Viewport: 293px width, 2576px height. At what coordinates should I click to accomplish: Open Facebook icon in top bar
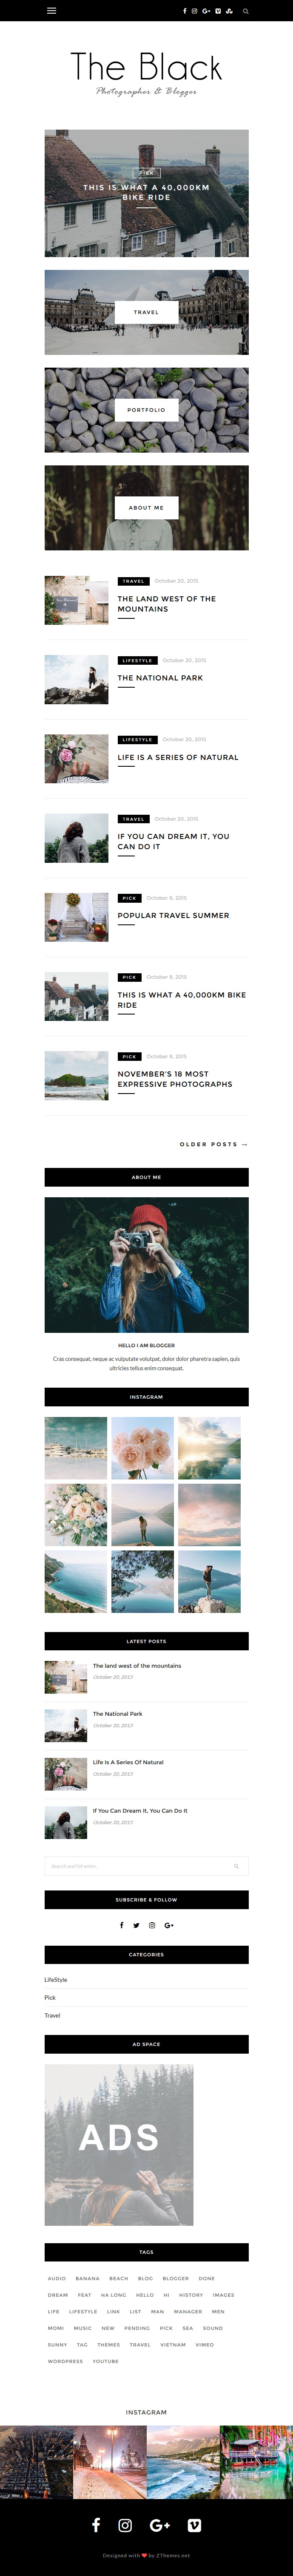[184, 11]
